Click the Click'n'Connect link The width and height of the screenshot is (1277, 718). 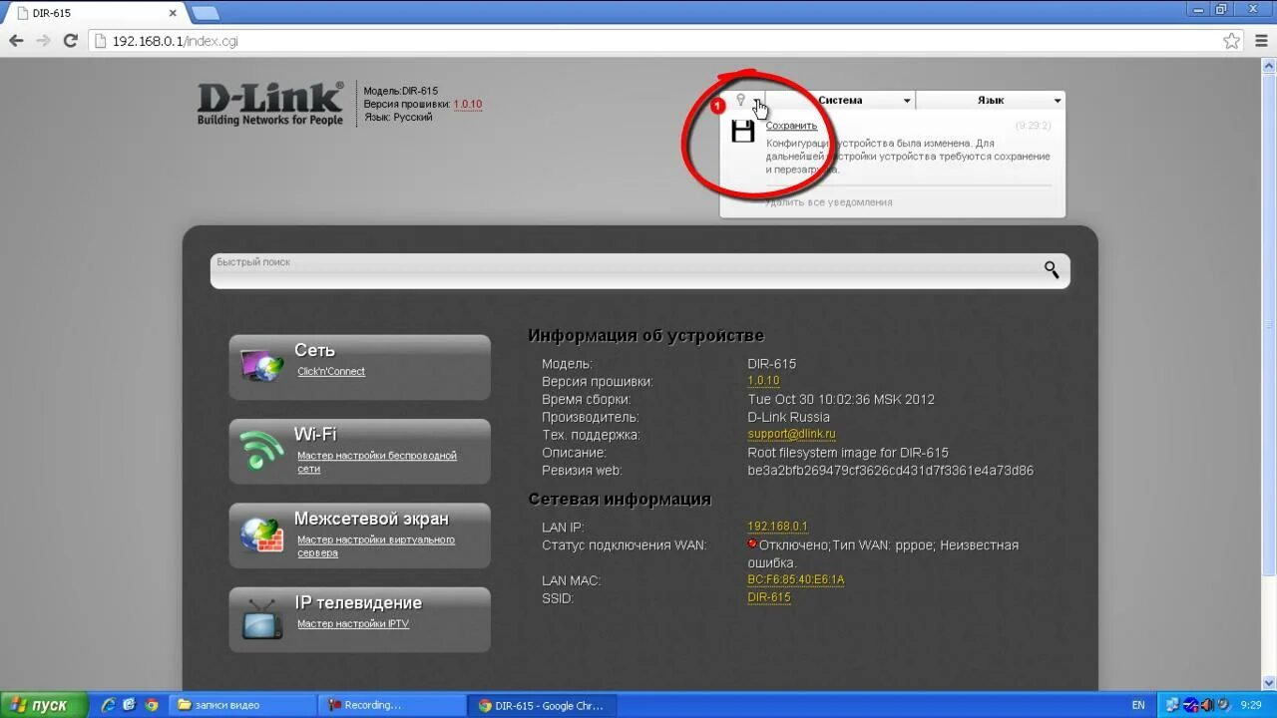(331, 371)
